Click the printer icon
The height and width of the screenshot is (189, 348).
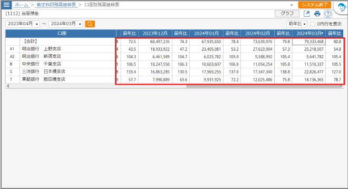pyautogui.click(x=317, y=14)
